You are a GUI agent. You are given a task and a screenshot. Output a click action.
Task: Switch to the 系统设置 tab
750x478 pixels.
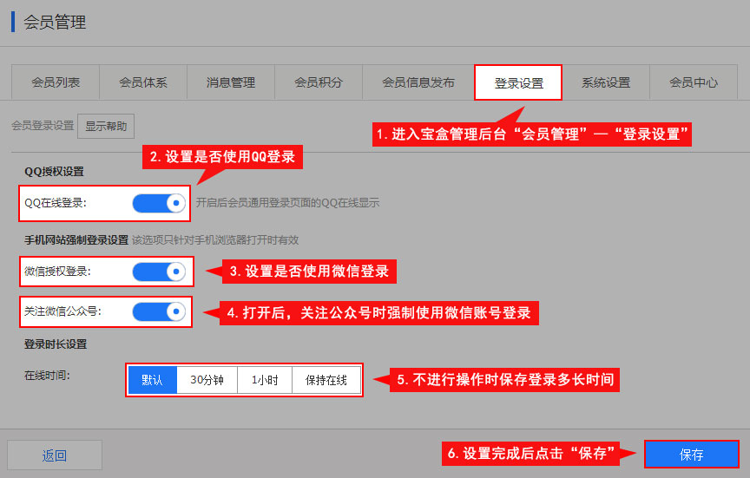(606, 82)
